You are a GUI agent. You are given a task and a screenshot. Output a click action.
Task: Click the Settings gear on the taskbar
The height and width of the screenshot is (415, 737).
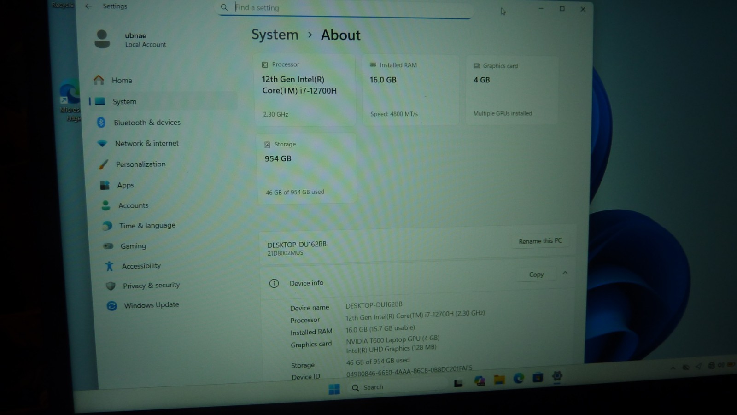point(557,376)
